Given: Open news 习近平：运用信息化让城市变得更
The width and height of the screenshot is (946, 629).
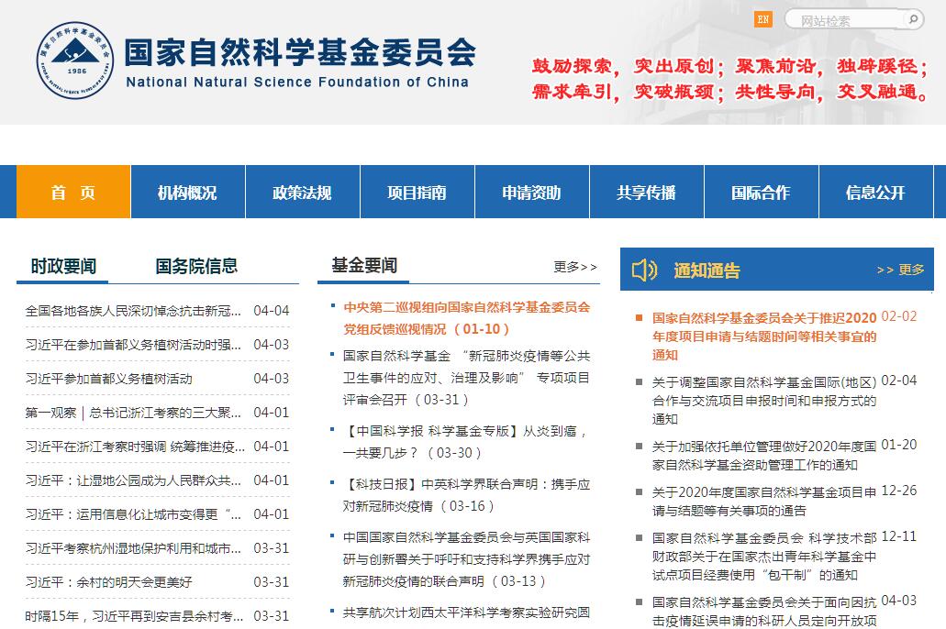Looking at the screenshot, I should [x=133, y=514].
